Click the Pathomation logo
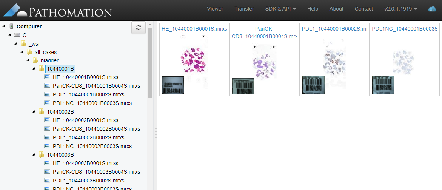 tap(58, 11)
